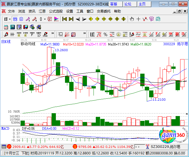Step chart left with black left triangle
The height and width of the screenshot is (157, 189).
(x=78, y=19)
